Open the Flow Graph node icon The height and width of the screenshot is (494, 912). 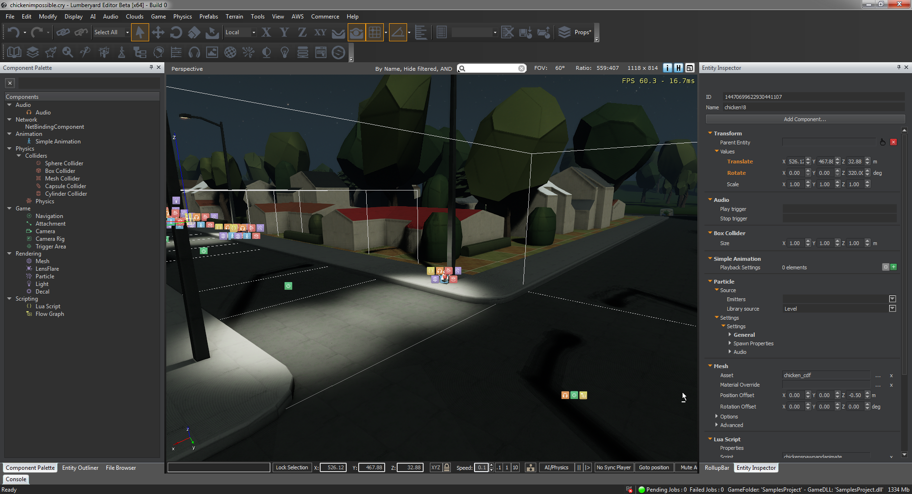140,52
